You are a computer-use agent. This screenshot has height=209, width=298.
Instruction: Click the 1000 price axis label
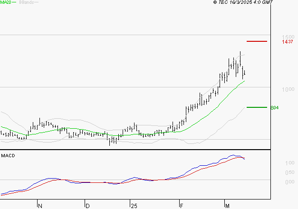click(x=288, y=89)
